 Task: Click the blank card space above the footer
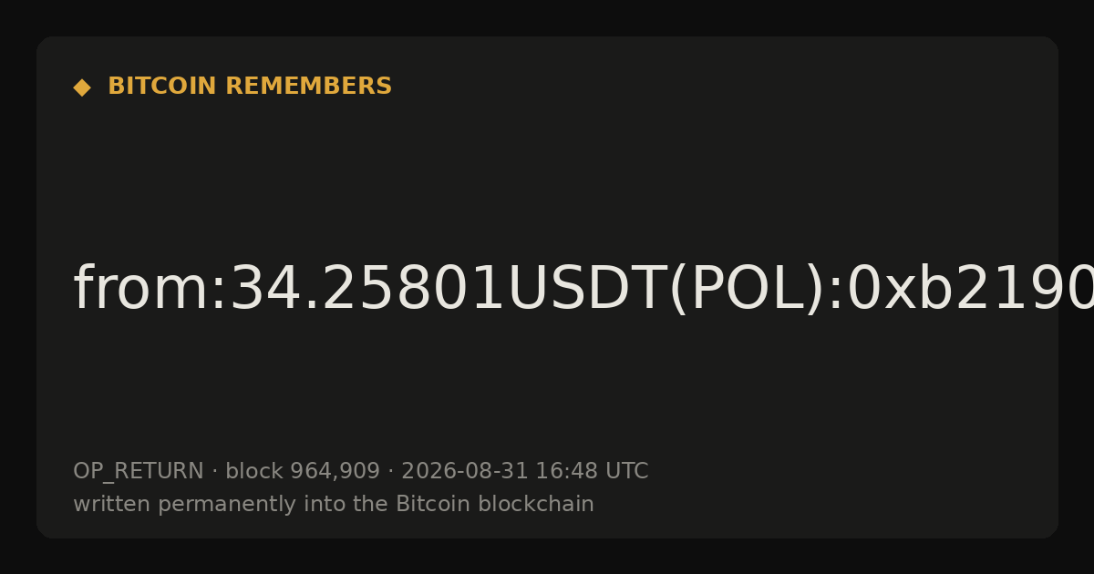tap(547, 392)
